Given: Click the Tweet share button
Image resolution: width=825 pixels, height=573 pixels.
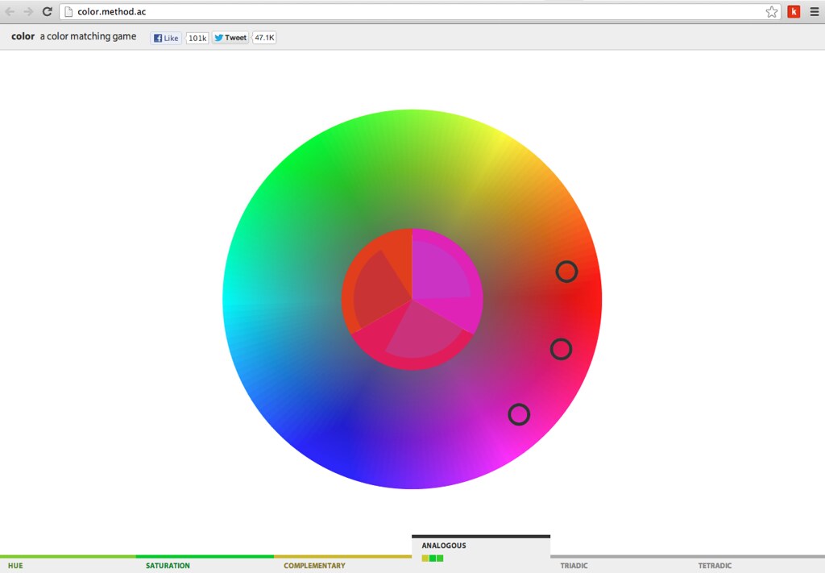Looking at the screenshot, I should pos(230,38).
